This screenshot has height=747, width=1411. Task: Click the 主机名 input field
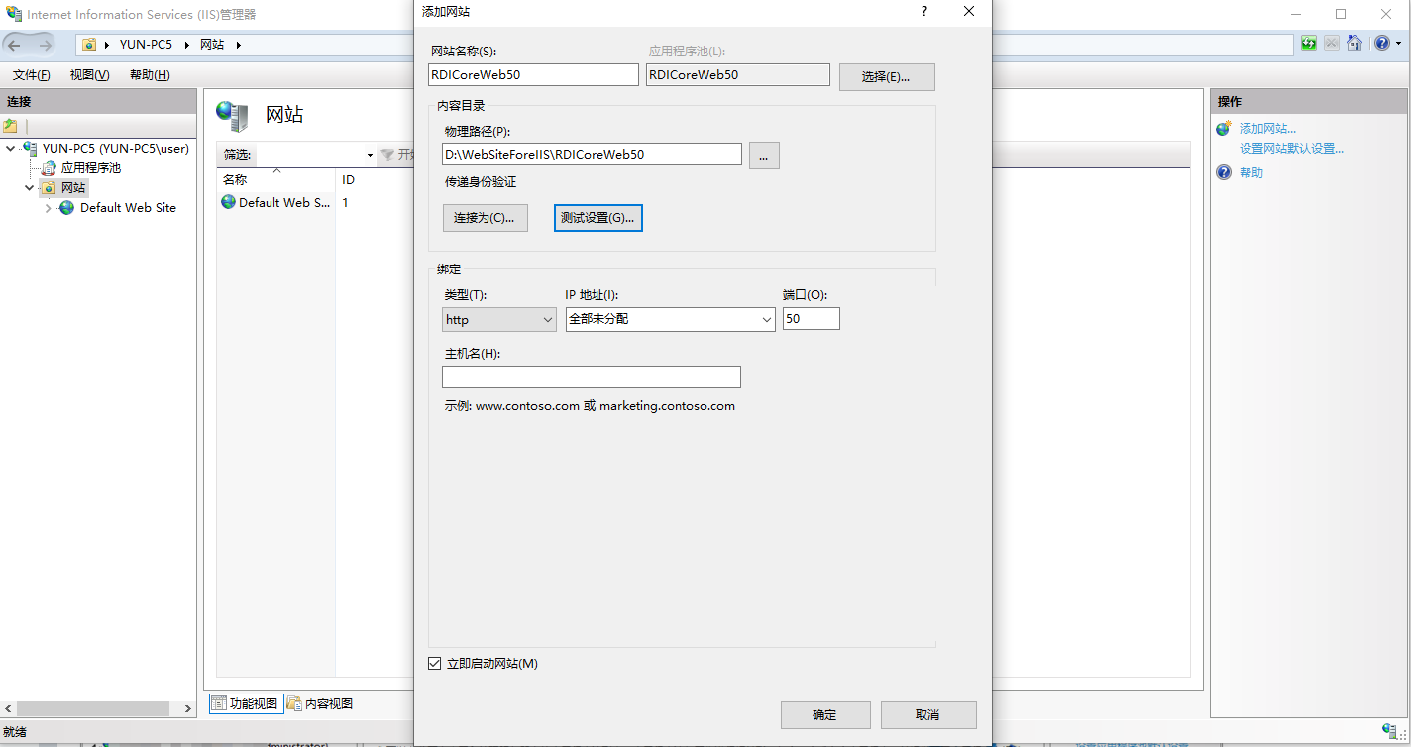point(591,376)
